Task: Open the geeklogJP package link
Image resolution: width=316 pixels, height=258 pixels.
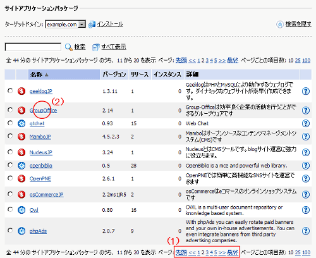Action: 41,91
